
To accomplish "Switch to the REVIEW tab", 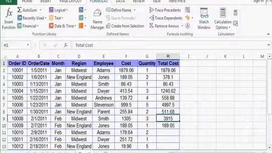I will pyautogui.click(x=139, y=1).
